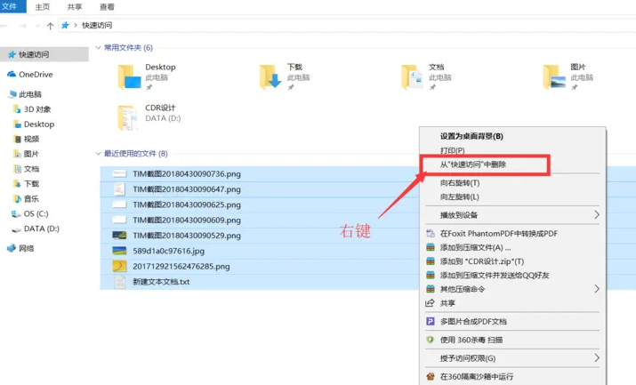The width and height of the screenshot is (636, 385).
Task: Open OS (C:) drive in sidebar
Action: [x=36, y=213]
